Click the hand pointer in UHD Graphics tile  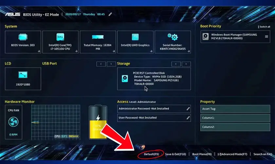[151, 51]
